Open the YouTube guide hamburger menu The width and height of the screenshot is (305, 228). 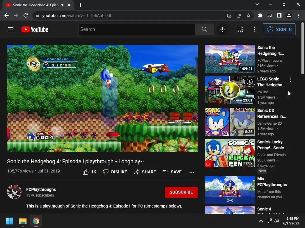point(11,29)
